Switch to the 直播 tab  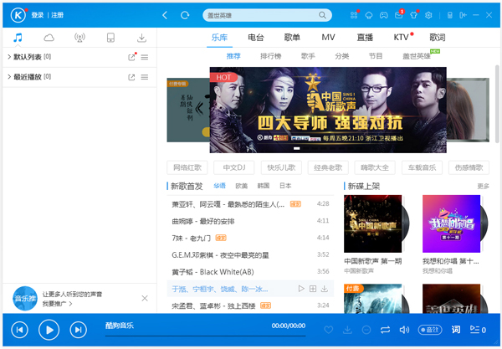coord(365,38)
